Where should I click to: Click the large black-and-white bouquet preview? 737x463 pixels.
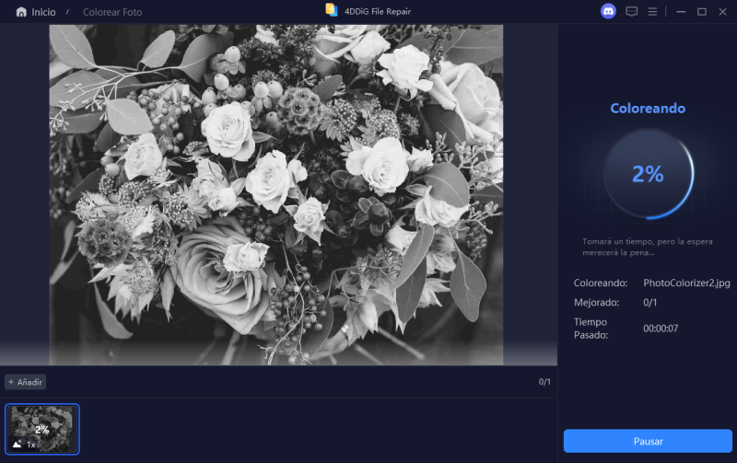276,194
